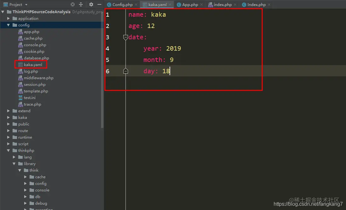Expand the route folder

point(8,130)
